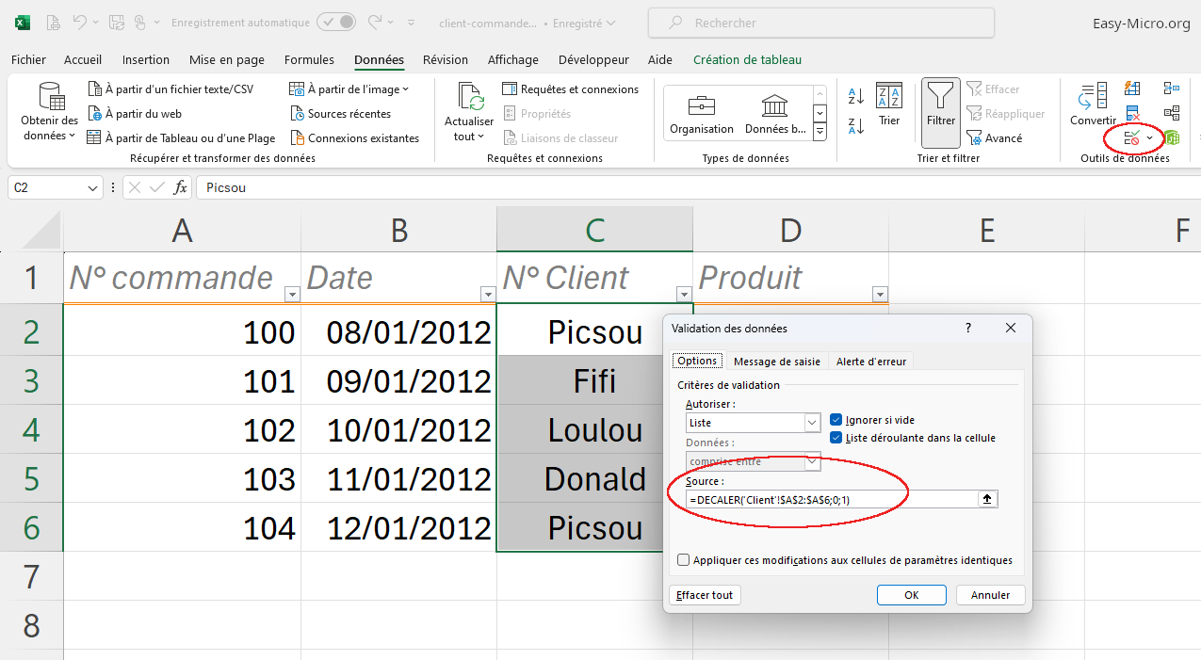Switch to the Accueil ribbon tab
The width and height of the screenshot is (1201, 660).
tap(83, 59)
